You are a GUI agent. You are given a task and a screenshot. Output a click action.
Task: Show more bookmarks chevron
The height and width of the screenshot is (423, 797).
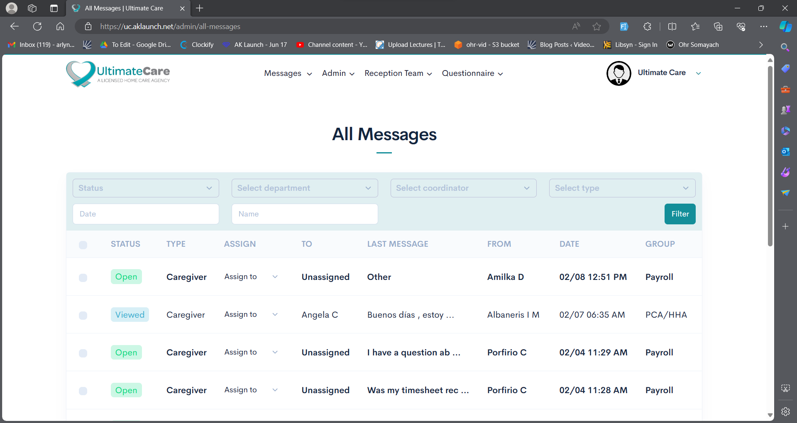[x=761, y=45]
